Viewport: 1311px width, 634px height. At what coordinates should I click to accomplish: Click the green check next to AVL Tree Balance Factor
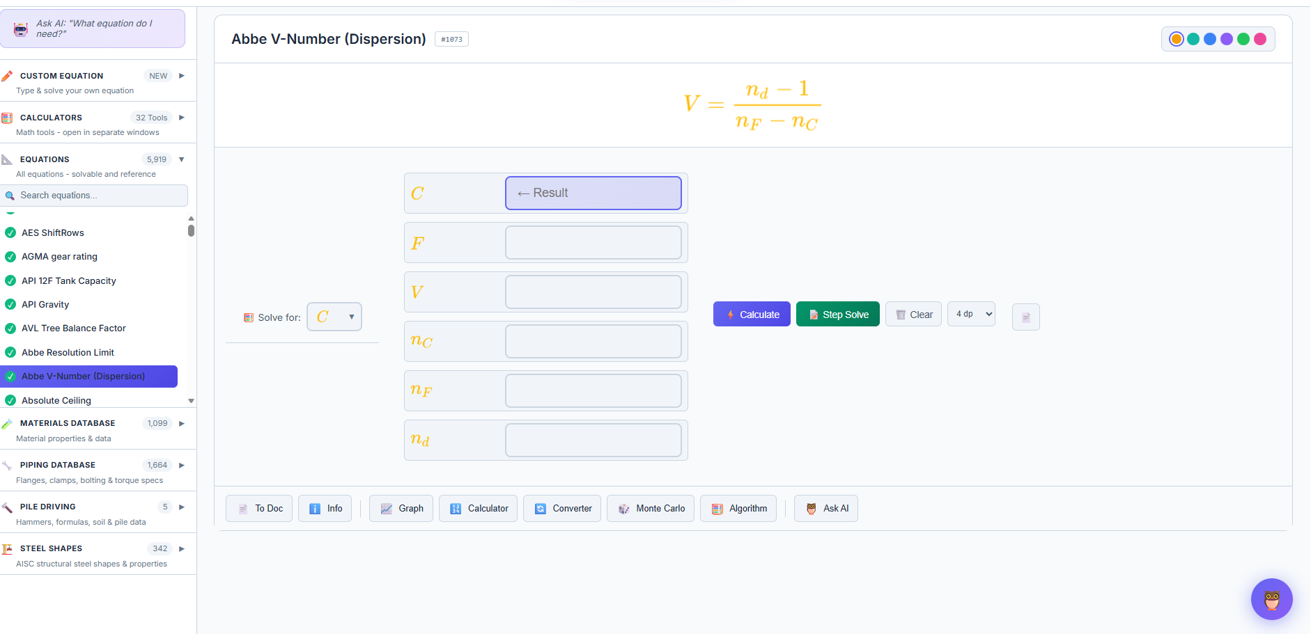[x=10, y=328]
